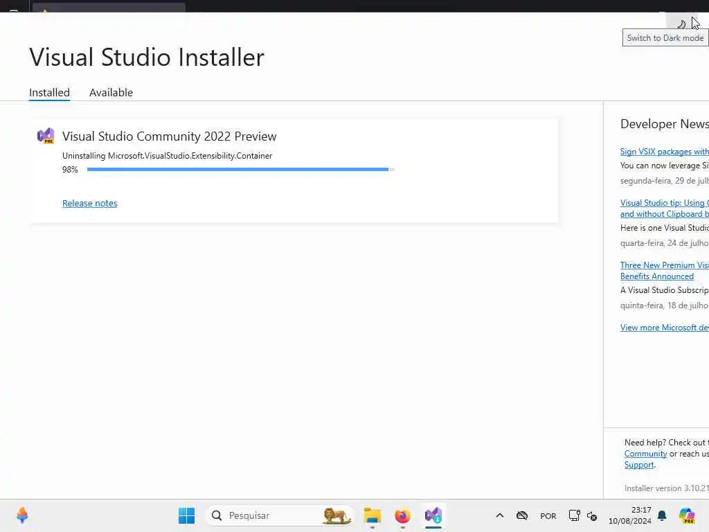
Task: Open the clock showing 23:17
Action: pos(629,515)
